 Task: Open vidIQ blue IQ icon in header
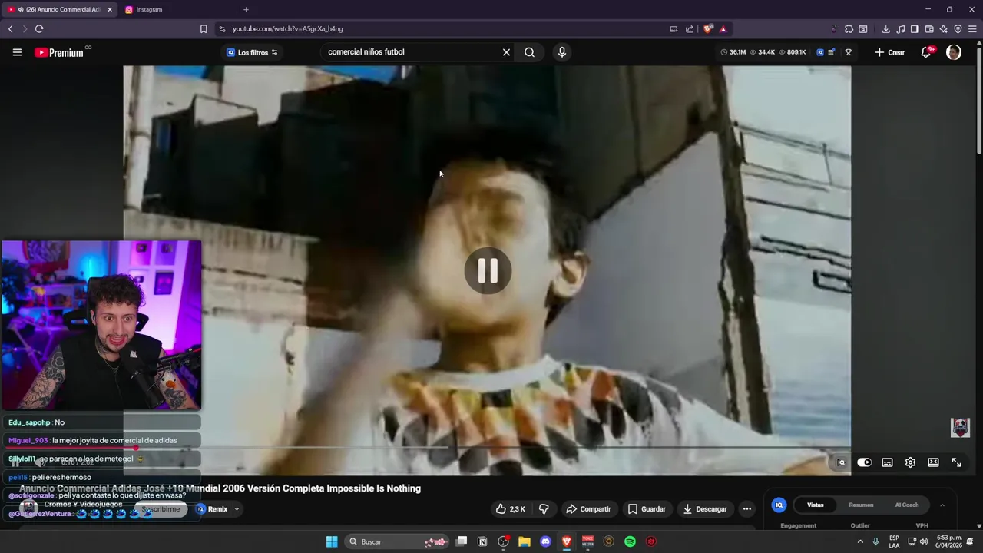click(x=820, y=52)
